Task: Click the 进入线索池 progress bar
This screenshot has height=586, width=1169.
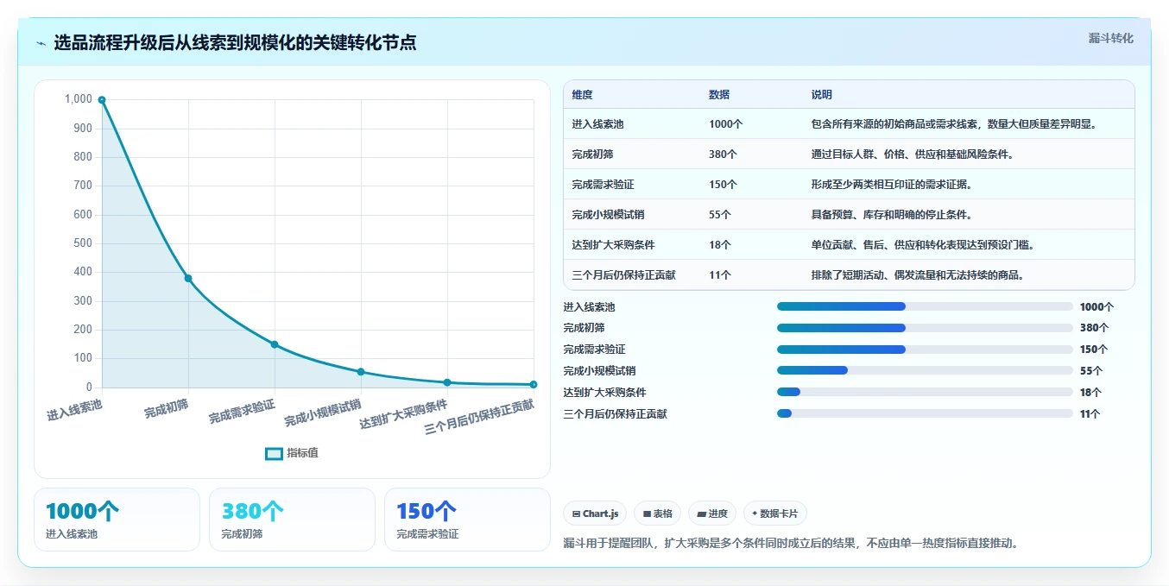Action: click(925, 306)
